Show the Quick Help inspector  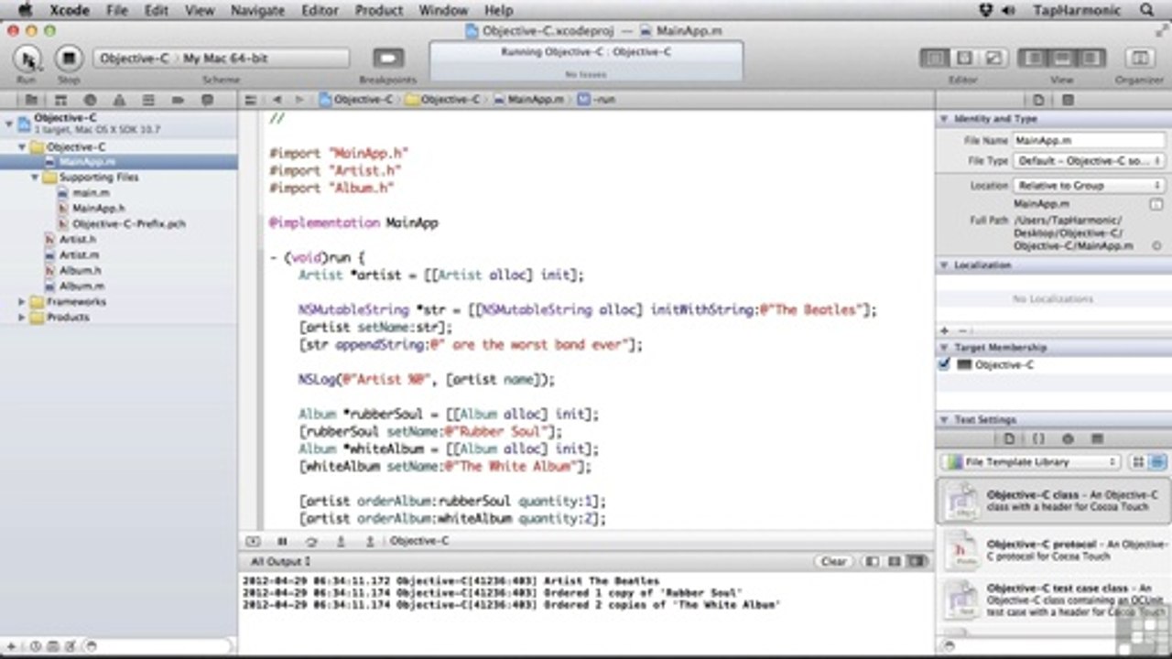[x=1068, y=100]
